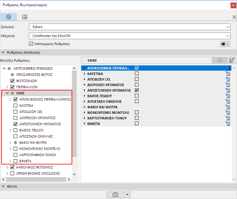This screenshot has height=199, width=237.
Task: Expand ΑΠΟΚΛΕΙΣΜΟΣ ΠΕΡΙΒΑΛ... row in right list
Action: click(85, 68)
